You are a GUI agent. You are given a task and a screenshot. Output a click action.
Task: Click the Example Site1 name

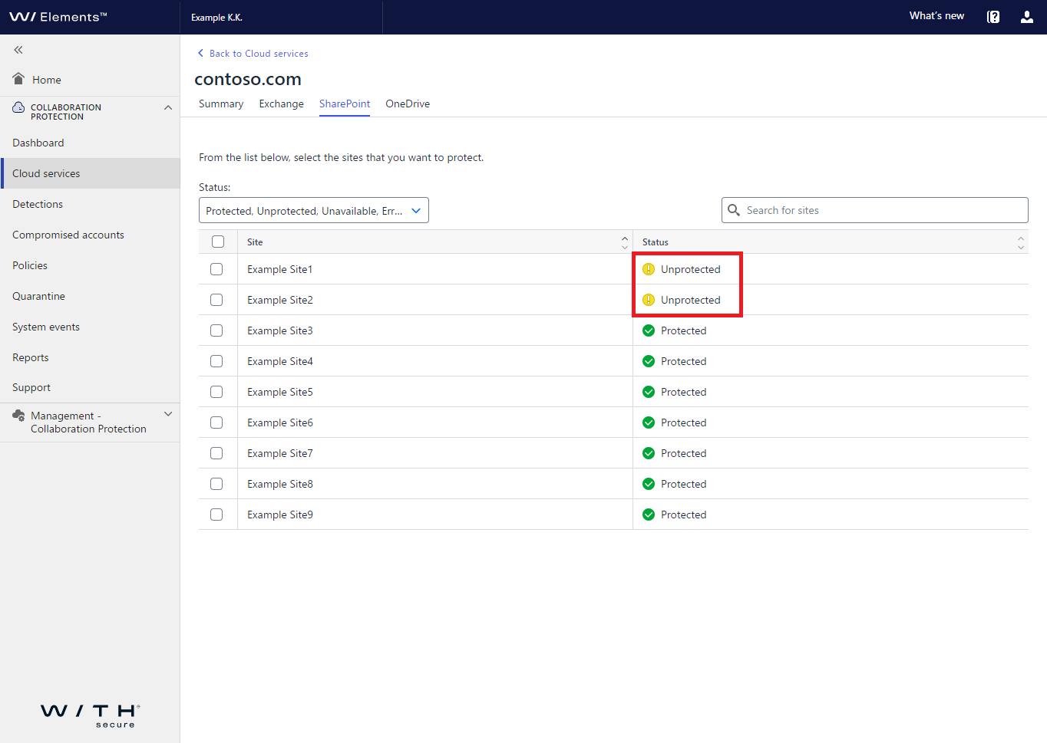[x=279, y=269]
